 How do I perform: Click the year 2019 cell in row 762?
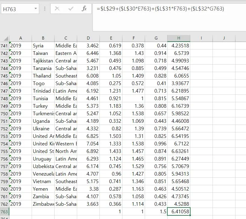point(20,204)
